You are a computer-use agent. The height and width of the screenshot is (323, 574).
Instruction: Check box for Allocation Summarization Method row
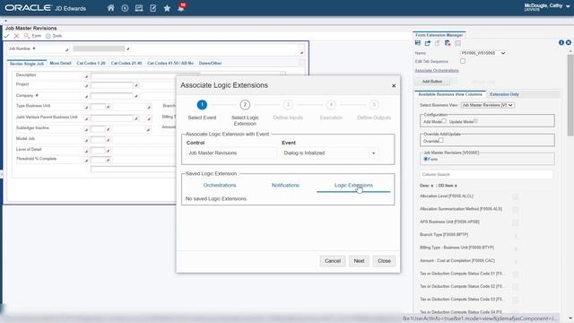point(515,210)
